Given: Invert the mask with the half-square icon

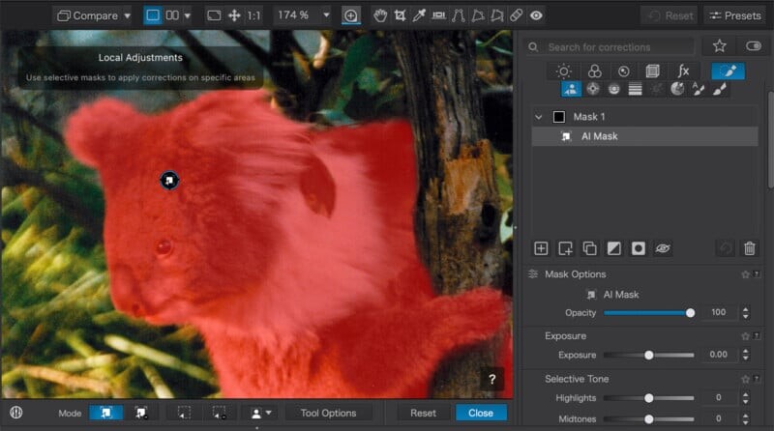Looking at the screenshot, I should click(613, 248).
